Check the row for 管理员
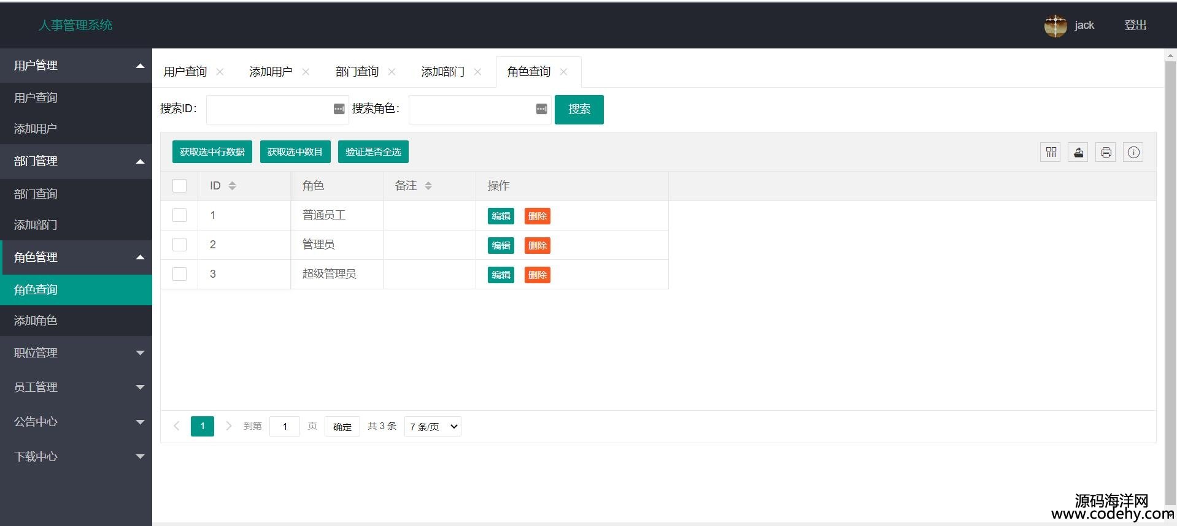 pos(179,245)
